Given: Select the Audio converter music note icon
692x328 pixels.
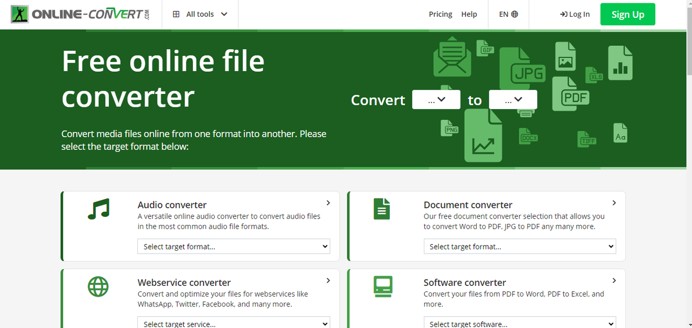Looking at the screenshot, I should click(x=98, y=209).
